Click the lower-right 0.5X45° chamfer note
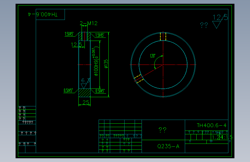 (x=100, y=91)
